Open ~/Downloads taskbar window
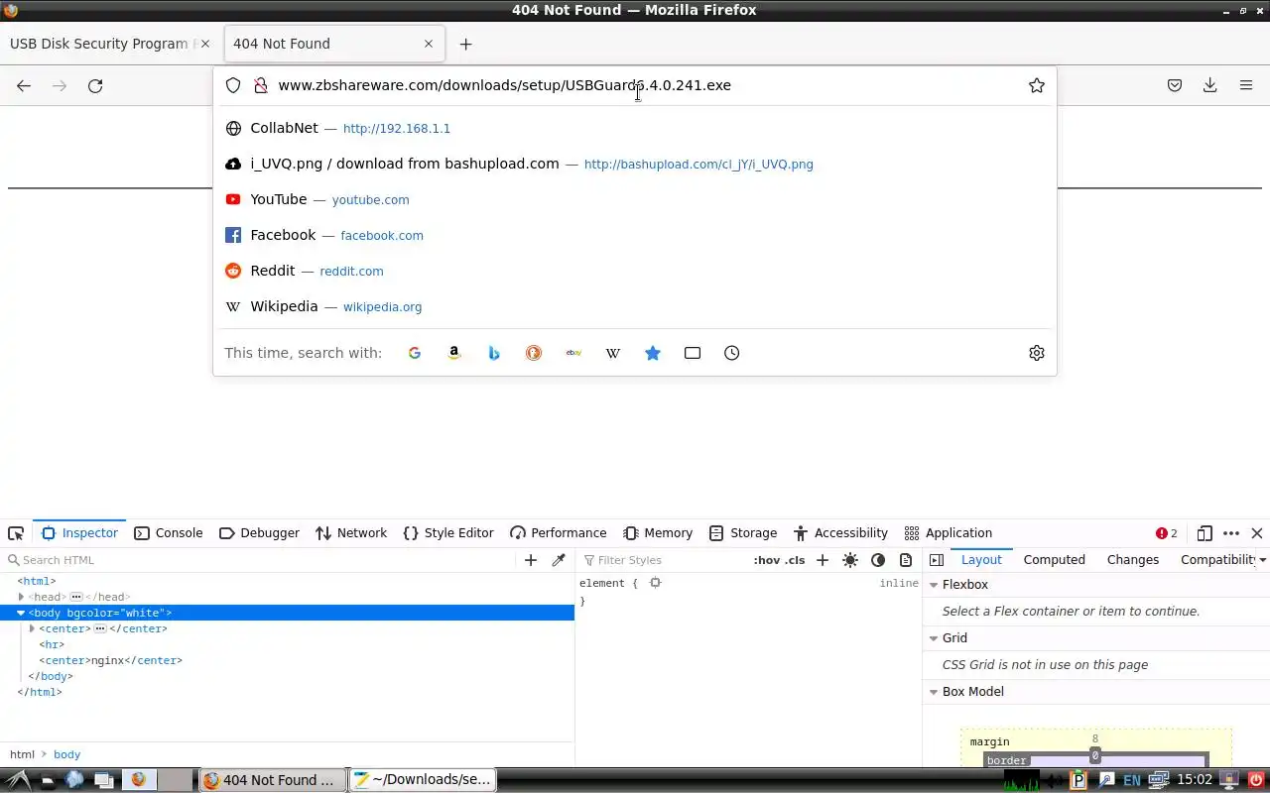The image size is (1270, 793). pos(423,780)
